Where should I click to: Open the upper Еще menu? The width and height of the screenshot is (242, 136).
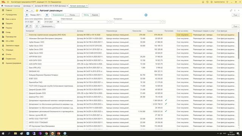click(x=236, y=15)
